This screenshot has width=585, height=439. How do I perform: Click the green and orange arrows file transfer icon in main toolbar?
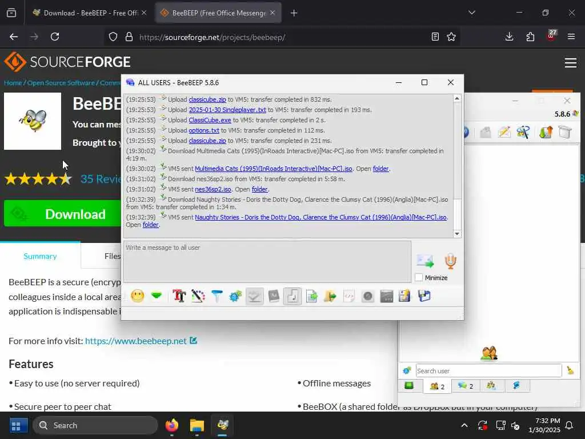(x=546, y=132)
